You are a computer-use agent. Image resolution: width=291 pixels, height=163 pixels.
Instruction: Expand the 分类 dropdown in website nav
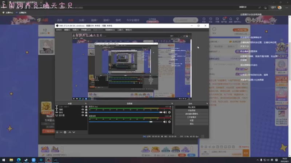(82, 20)
